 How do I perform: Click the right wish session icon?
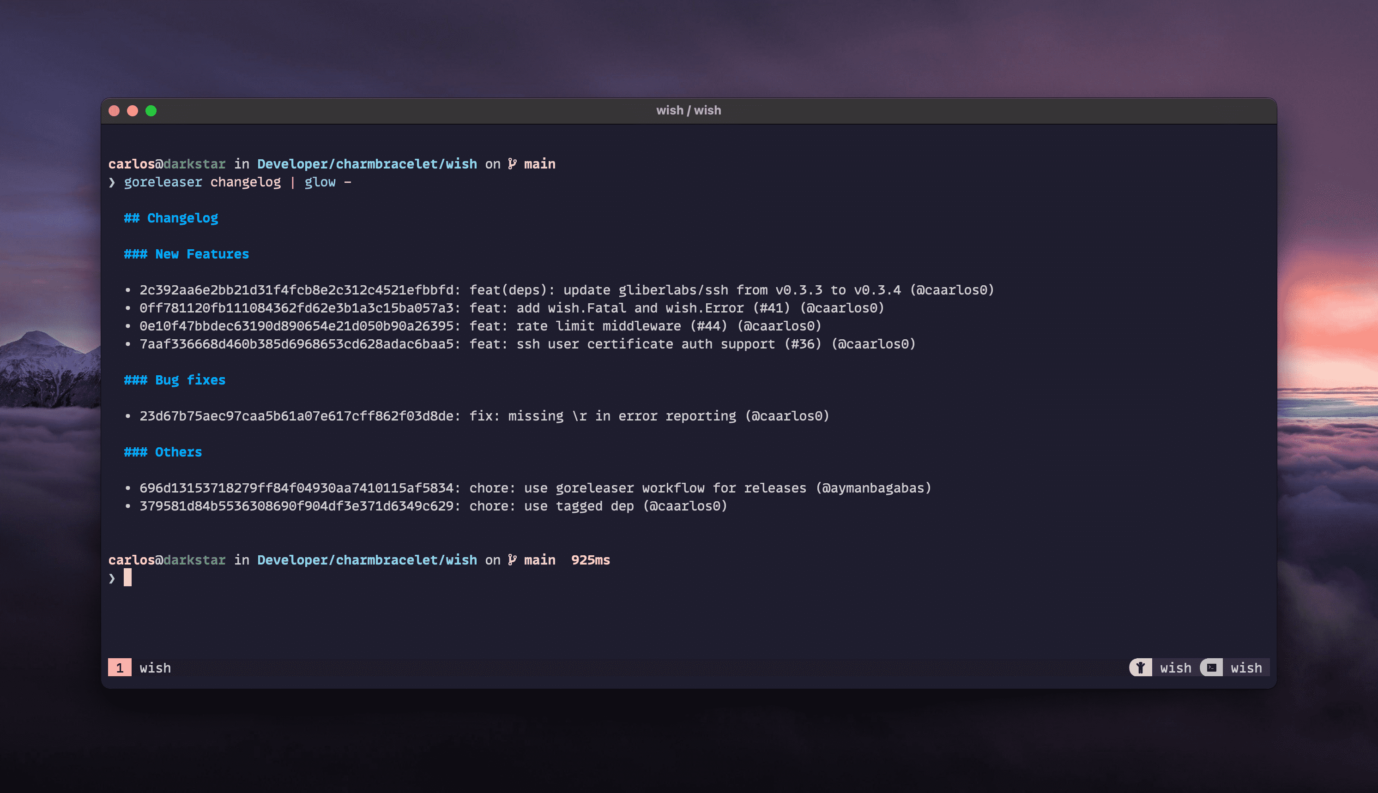1212,668
